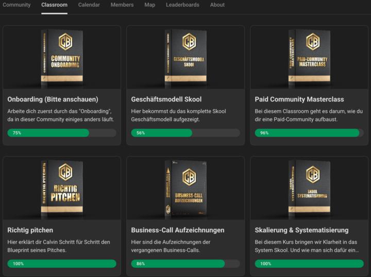Image resolution: width=371 pixels, height=277 pixels.
Task: Select the Classroom tab
Action: tap(54, 5)
